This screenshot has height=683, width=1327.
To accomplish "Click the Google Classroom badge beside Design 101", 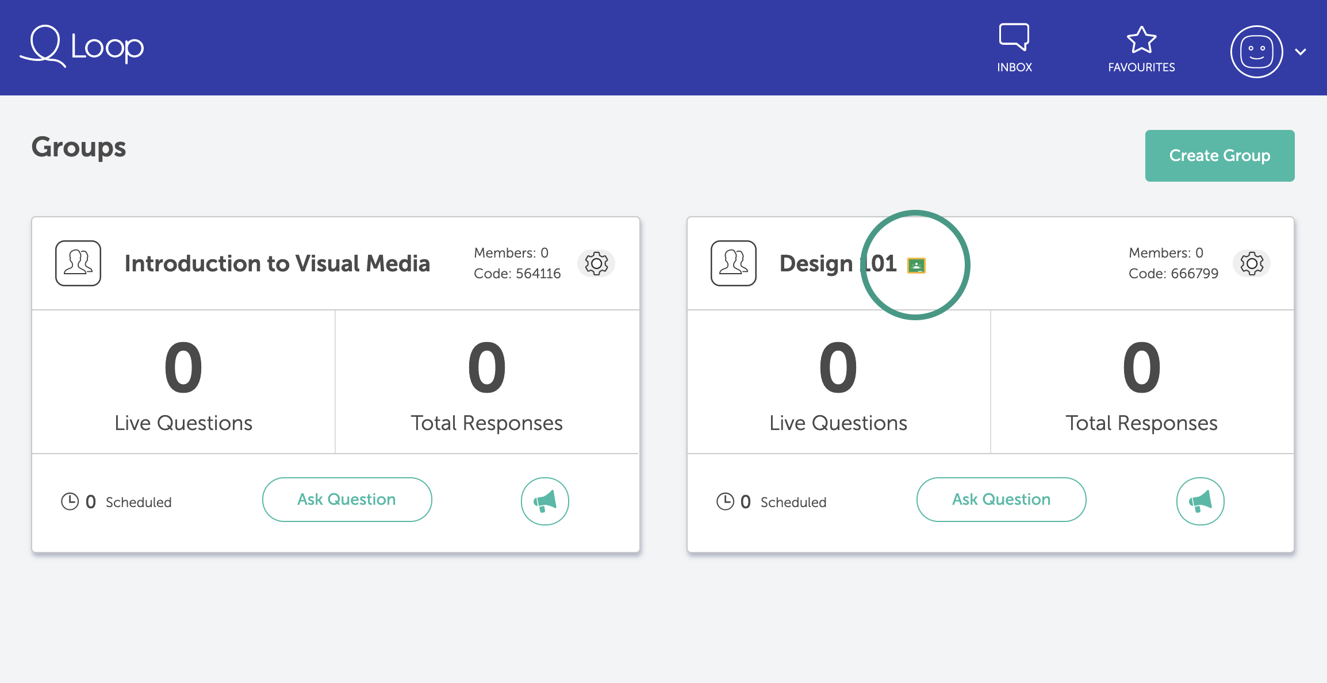I will click(916, 266).
